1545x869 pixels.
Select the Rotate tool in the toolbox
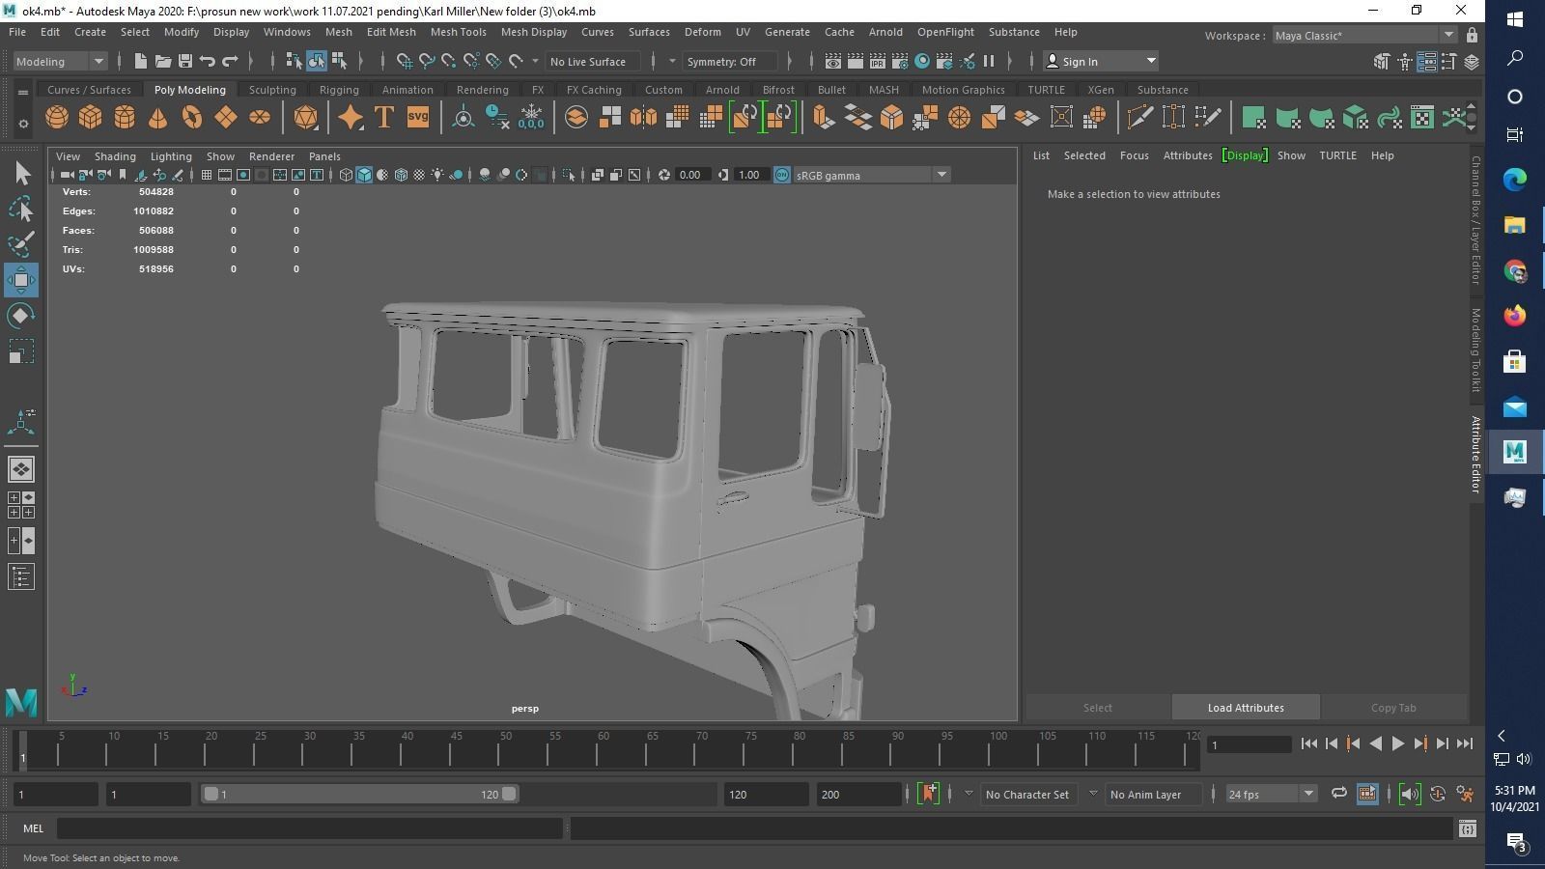tap(21, 316)
